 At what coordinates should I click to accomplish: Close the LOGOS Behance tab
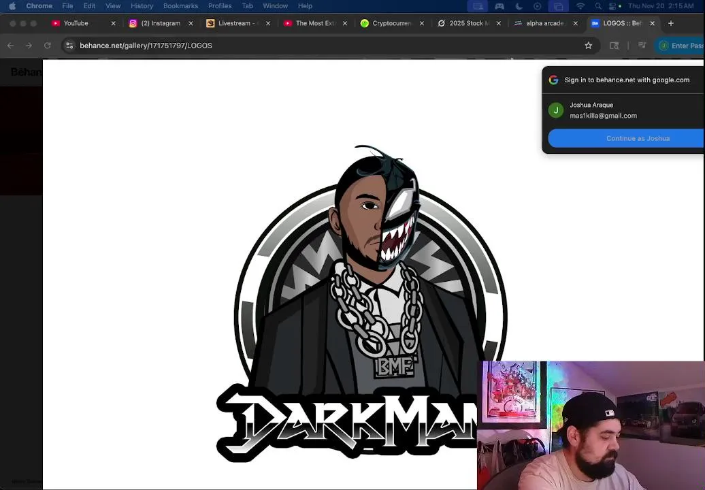tap(653, 23)
